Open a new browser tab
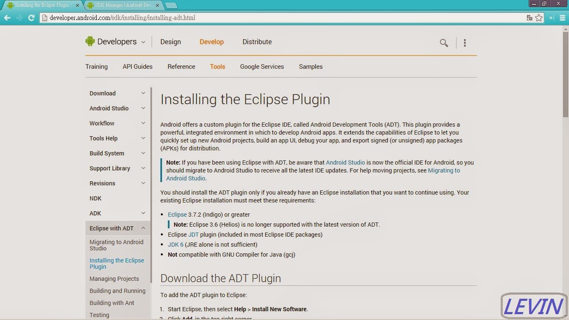 (171, 5)
